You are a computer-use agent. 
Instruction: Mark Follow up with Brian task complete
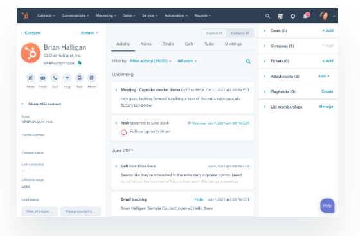pyautogui.click(x=123, y=132)
